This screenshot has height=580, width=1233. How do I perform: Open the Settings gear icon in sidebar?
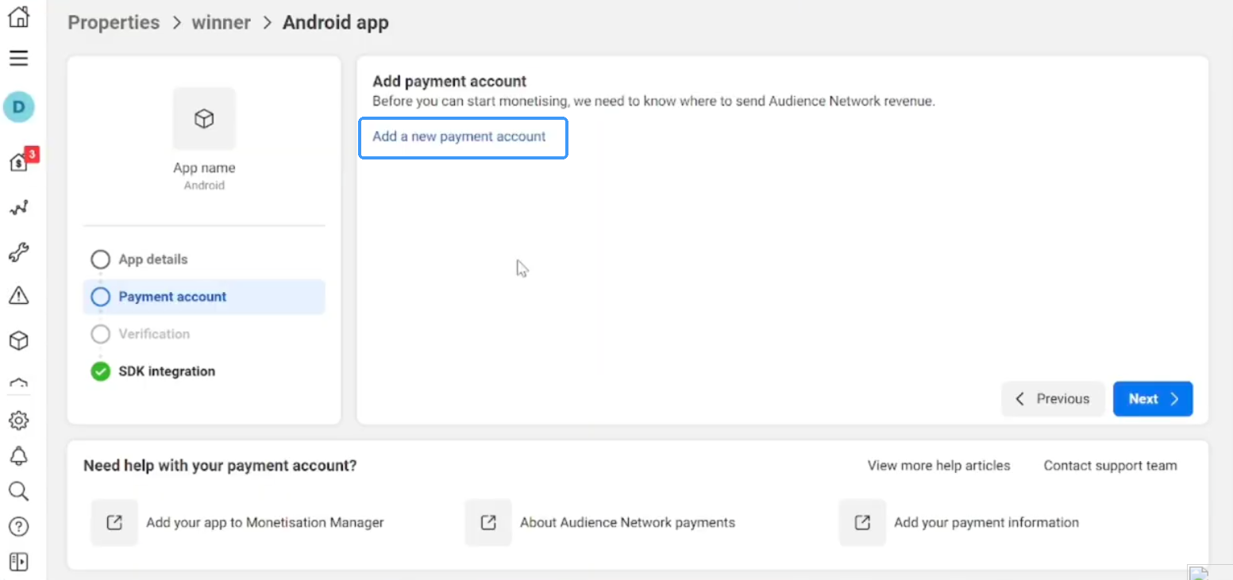pos(18,421)
